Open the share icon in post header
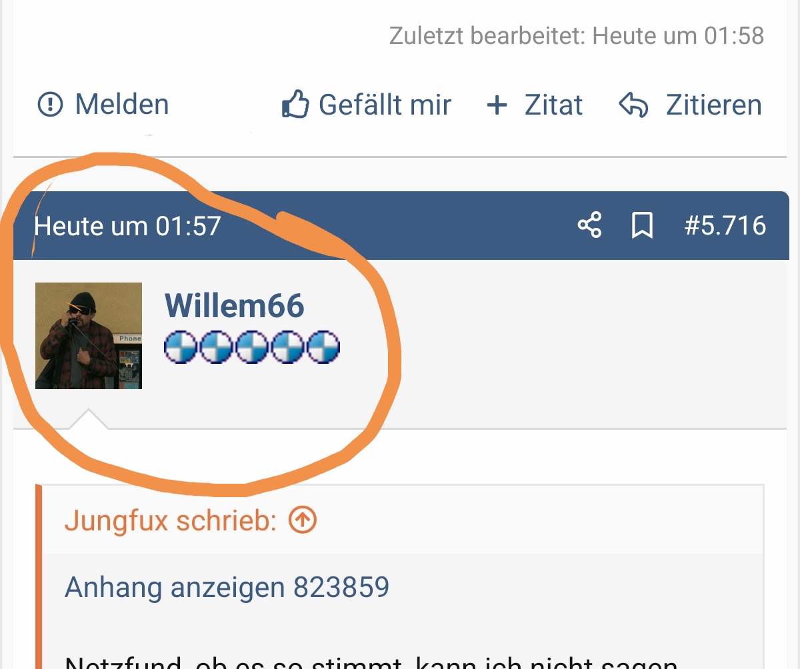800x669 pixels. 589,226
